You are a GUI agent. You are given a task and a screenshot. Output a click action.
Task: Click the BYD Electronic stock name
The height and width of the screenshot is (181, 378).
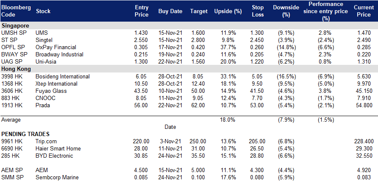click(54, 156)
